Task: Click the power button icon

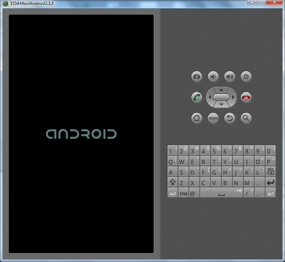Action: pos(246,77)
